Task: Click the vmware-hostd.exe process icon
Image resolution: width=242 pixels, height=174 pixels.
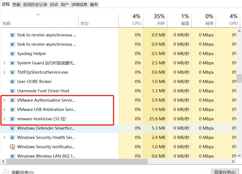Action: 12,119
